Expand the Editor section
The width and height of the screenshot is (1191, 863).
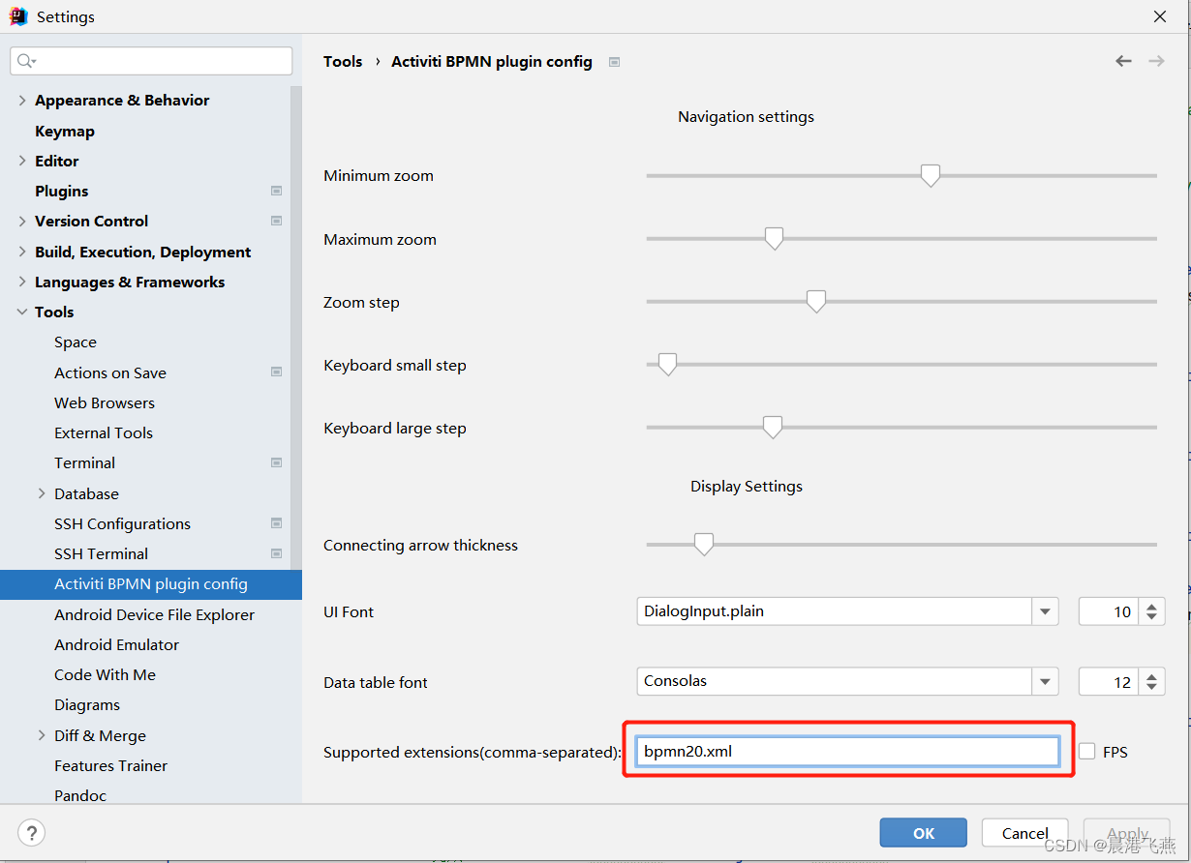click(22, 161)
